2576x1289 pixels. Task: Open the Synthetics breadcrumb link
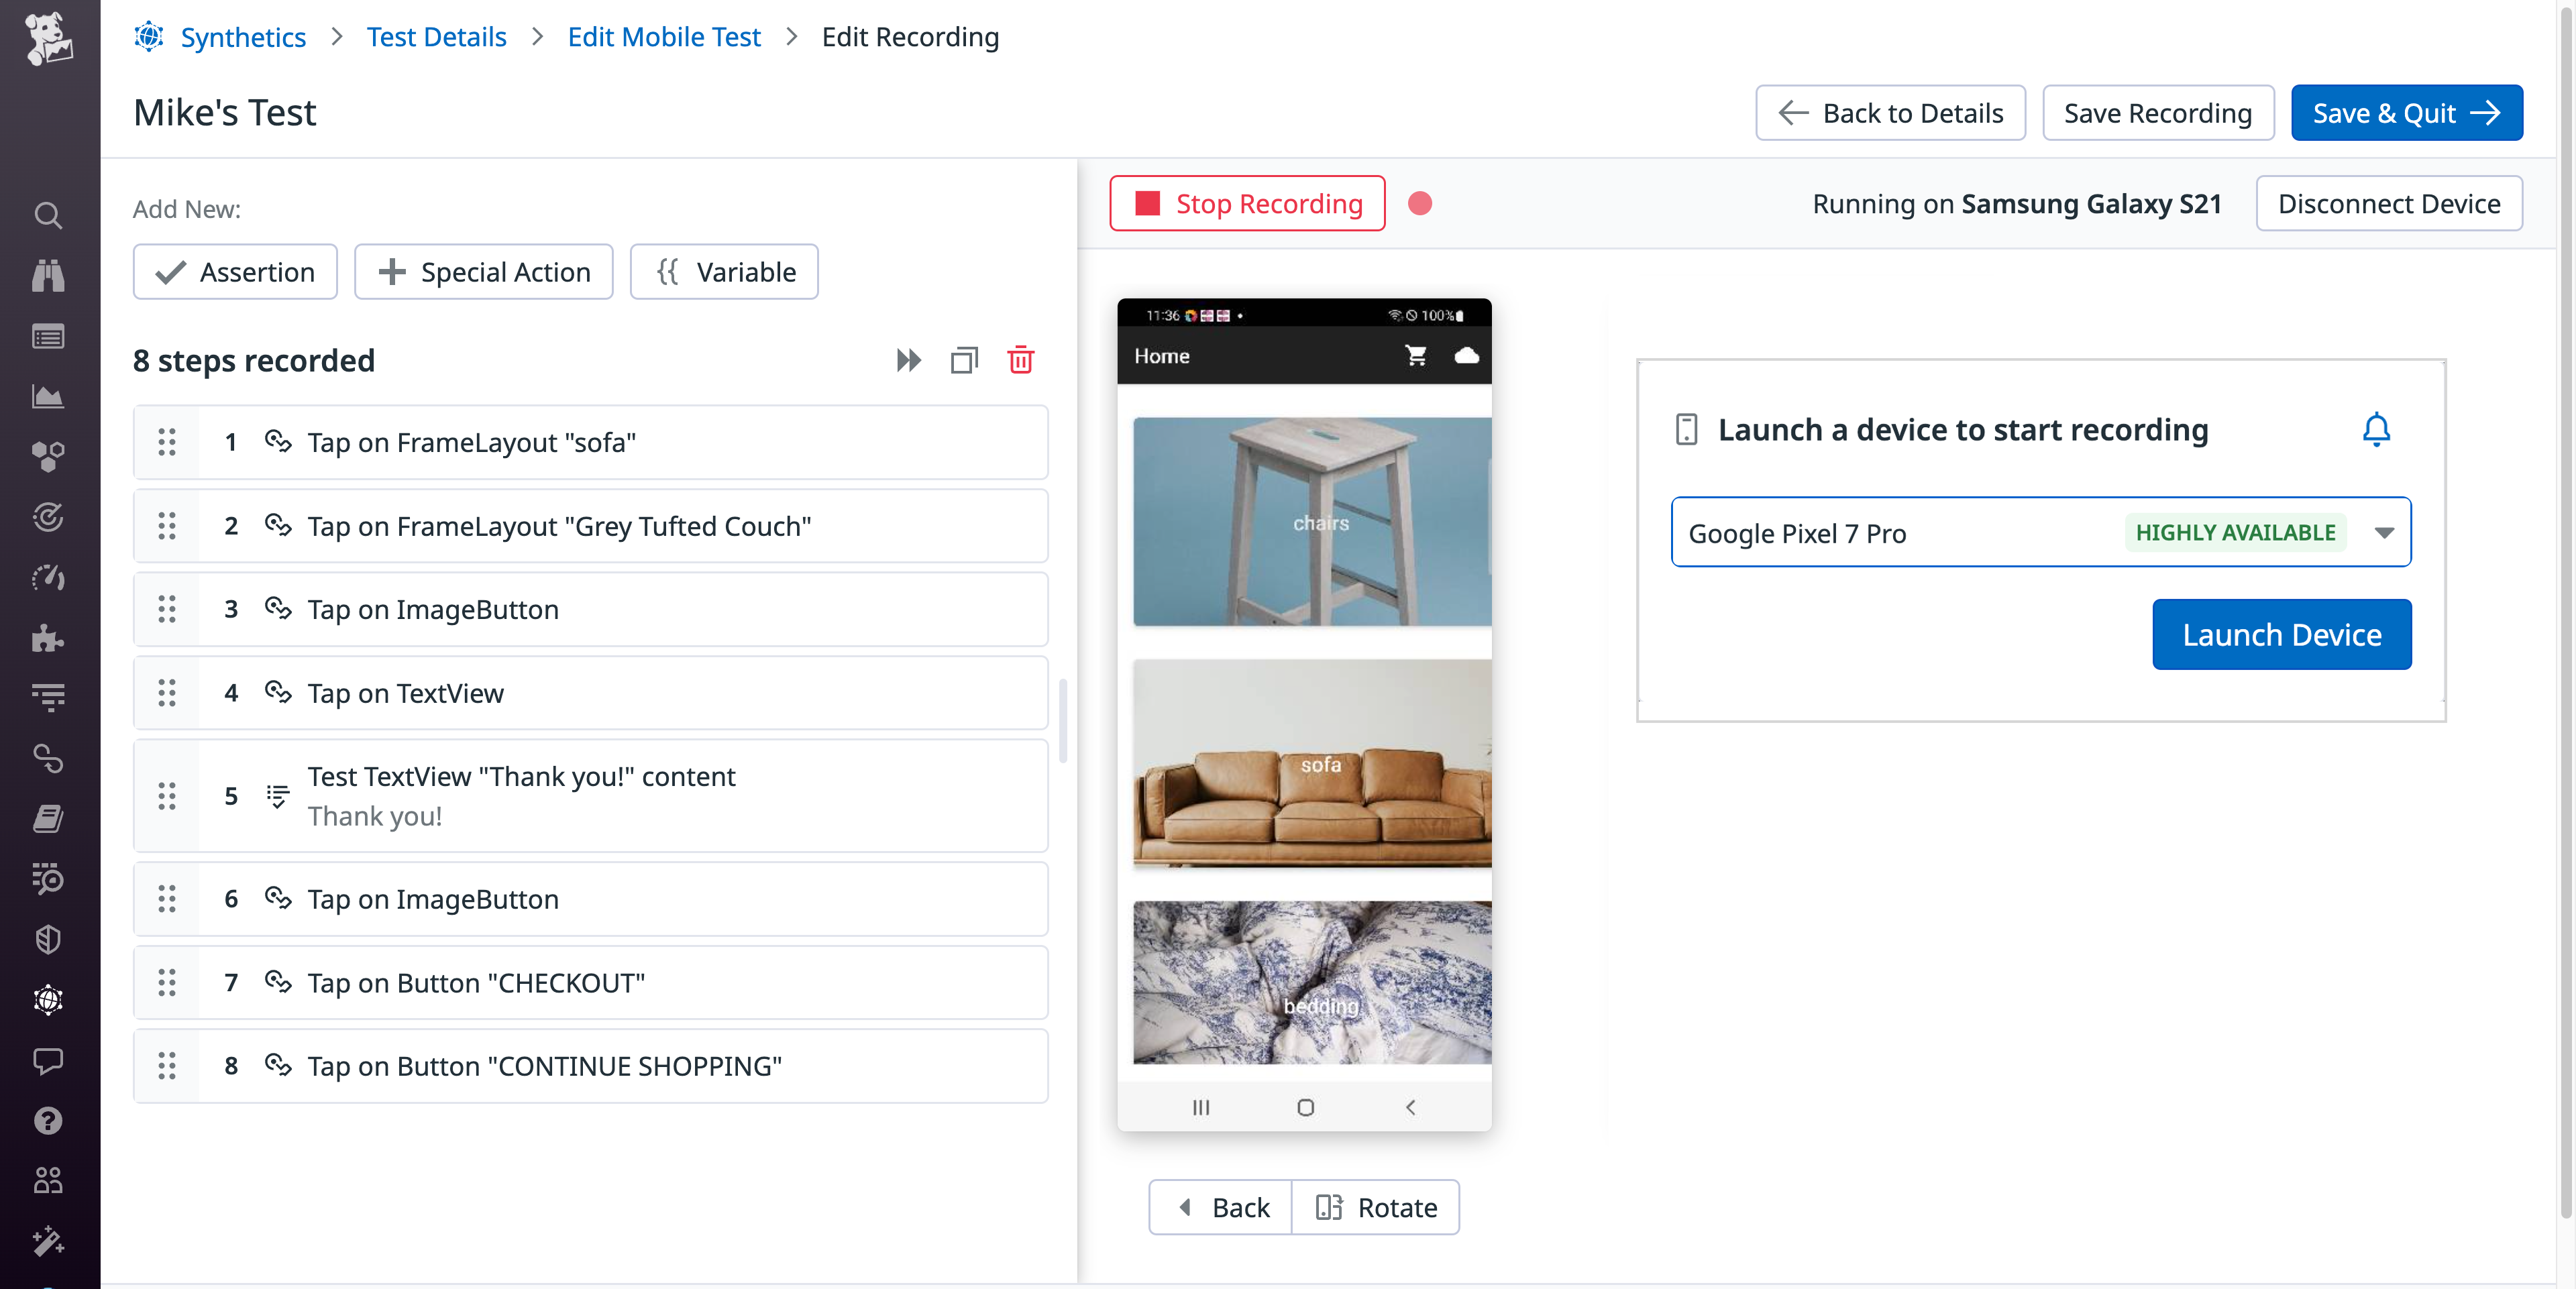[243, 37]
